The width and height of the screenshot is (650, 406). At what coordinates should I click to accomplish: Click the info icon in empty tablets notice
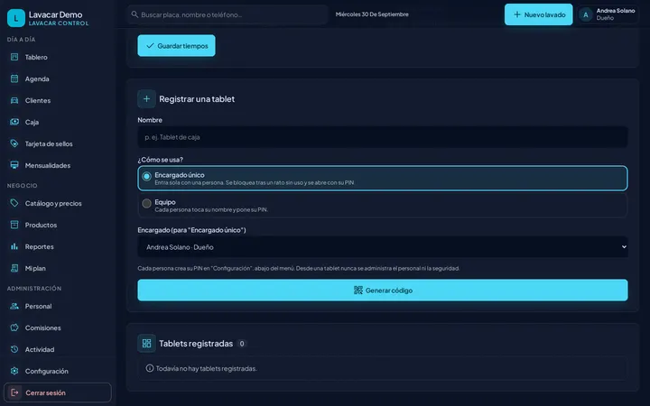[x=150, y=368]
